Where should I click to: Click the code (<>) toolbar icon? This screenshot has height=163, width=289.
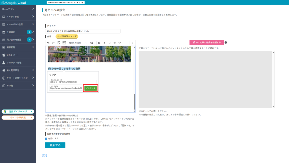click(120, 43)
